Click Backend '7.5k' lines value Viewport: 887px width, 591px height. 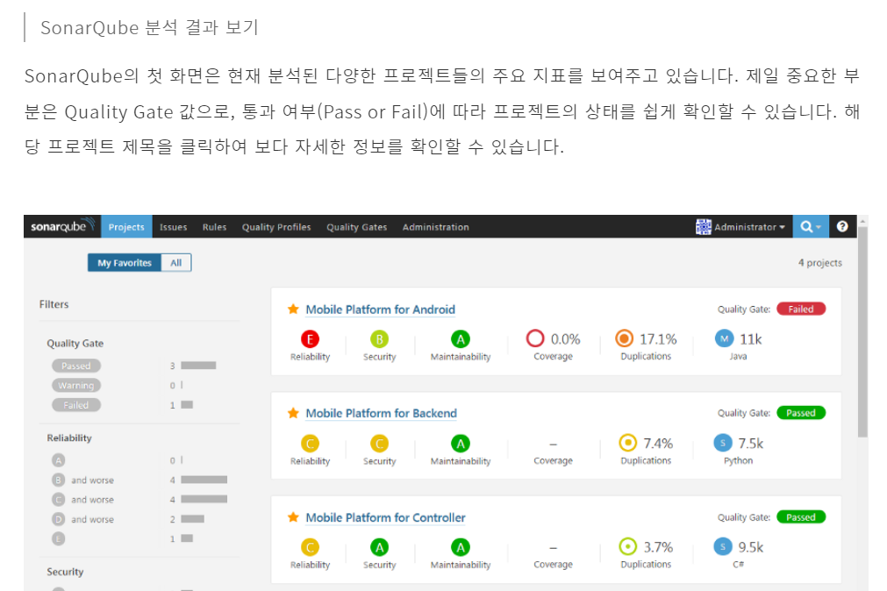(751, 444)
